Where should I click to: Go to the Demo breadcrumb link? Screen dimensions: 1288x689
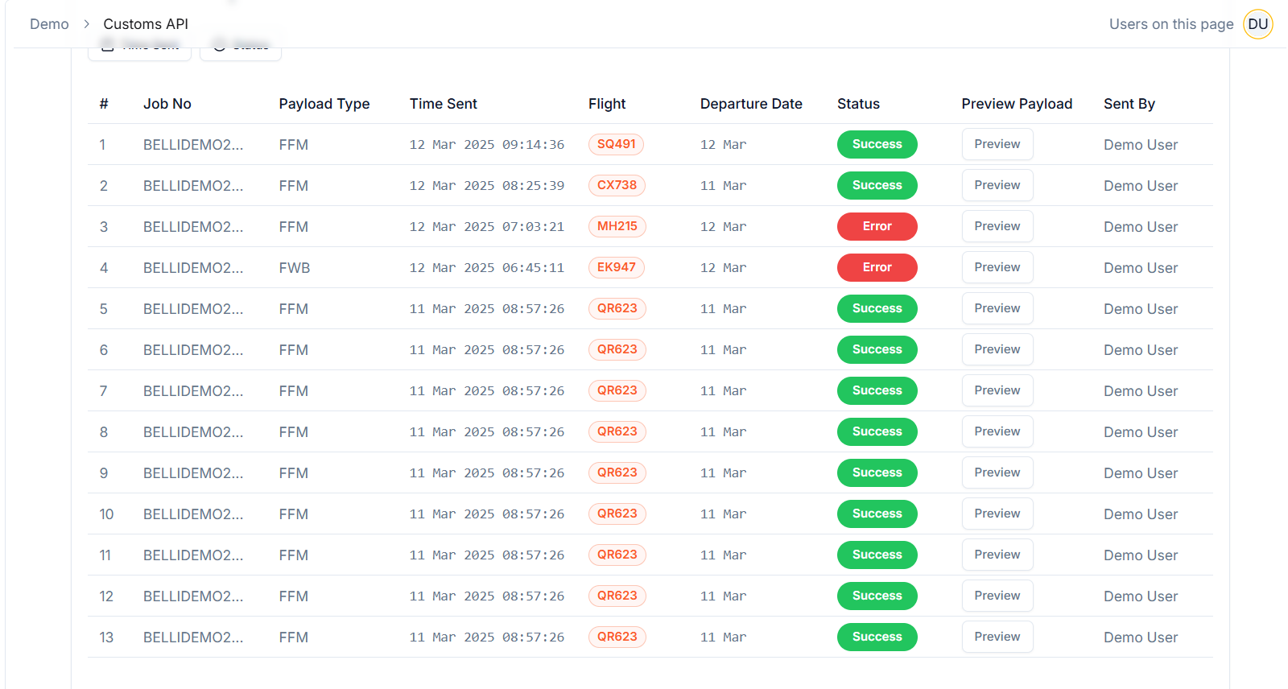(x=49, y=24)
